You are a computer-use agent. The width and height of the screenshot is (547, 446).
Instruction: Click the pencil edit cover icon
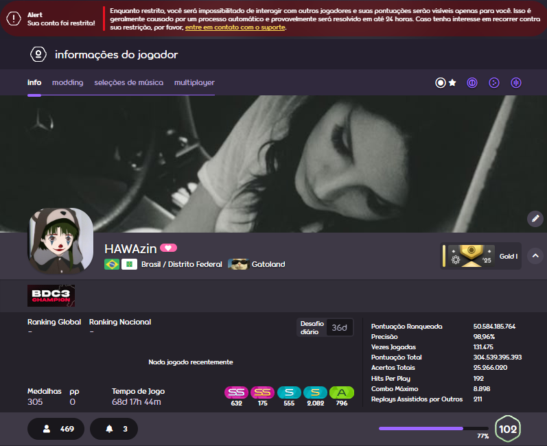click(x=535, y=219)
